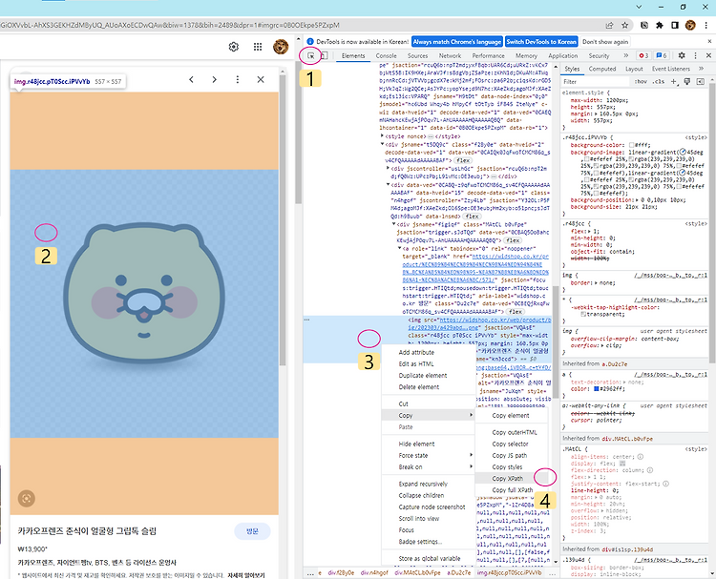Viewport: 716px width, 579px height.
Task: Expand Force state submenu
Action: pyautogui.click(x=428, y=455)
